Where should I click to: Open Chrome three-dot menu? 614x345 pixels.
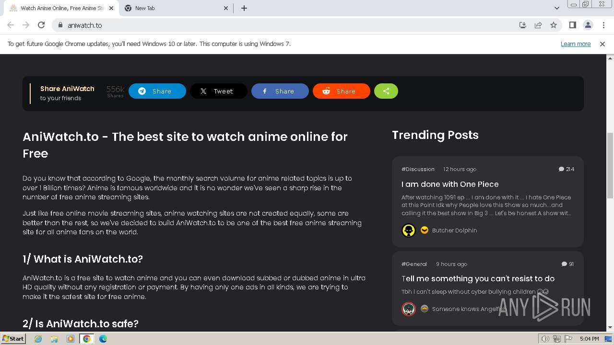[603, 25]
